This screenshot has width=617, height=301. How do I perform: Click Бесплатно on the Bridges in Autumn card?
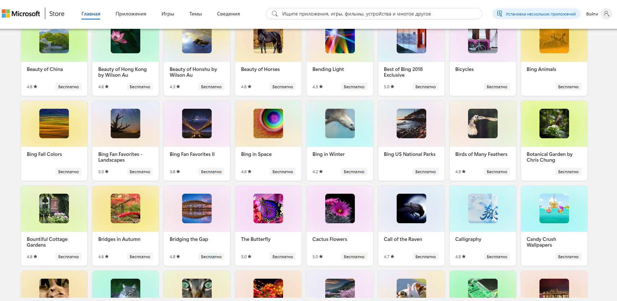140,257
